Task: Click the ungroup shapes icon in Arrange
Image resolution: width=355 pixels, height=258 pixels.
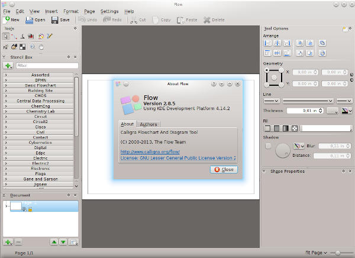Action: [322, 53]
